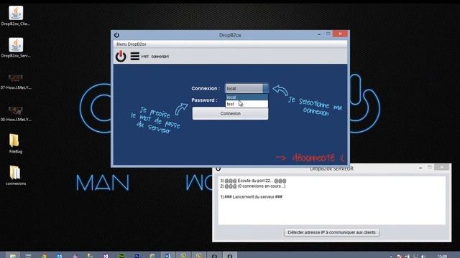Image resolution: width=460 pixels, height=258 pixels.
Task: Click the Lancement du serveur log line
Action: [x=252, y=197]
